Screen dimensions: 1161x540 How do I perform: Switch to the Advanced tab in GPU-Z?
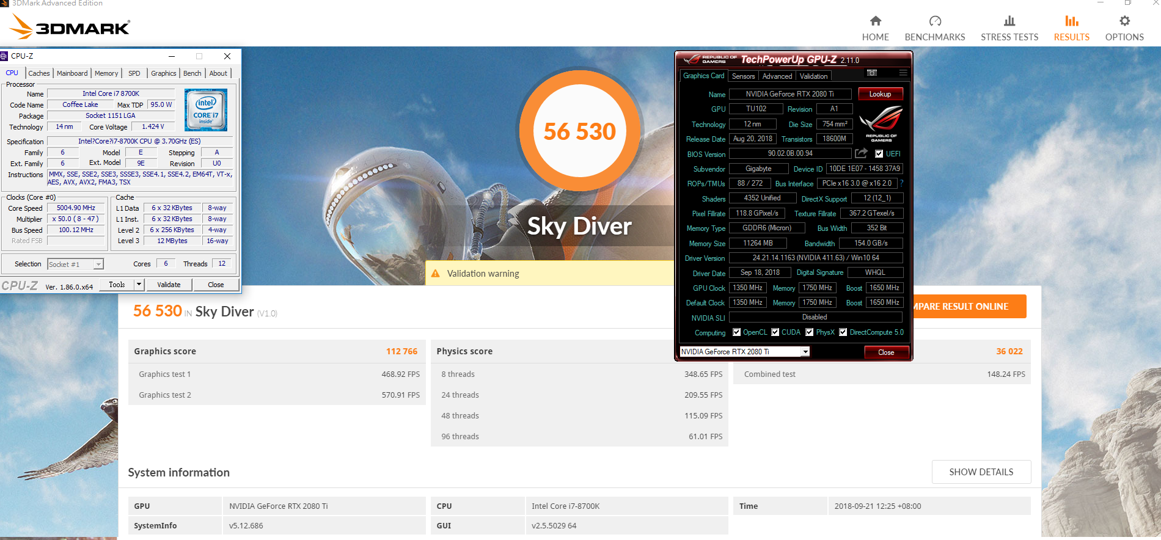click(x=777, y=76)
